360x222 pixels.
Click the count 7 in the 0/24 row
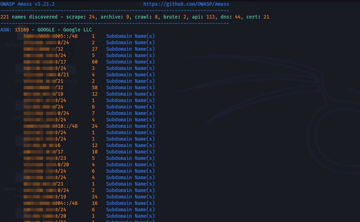click(x=93, y=113)
